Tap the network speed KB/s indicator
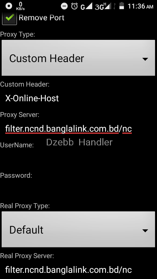The image size is (157, 279). click(21, 6)
